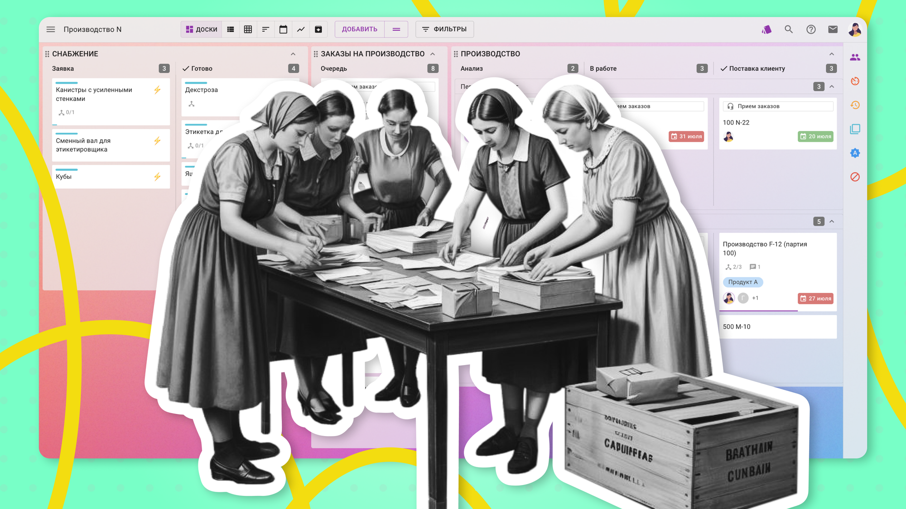The image size is (906, 509).
Task: Open the analytics chart view icon
Action: pyautogui.click(x=301, y=29)
